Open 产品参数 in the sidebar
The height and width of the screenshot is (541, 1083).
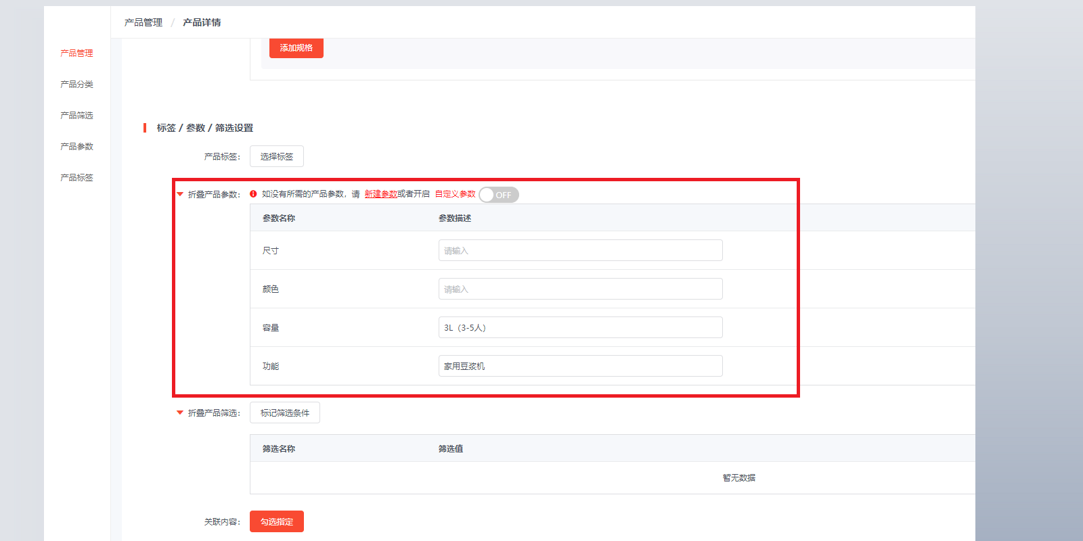[76, 146]
